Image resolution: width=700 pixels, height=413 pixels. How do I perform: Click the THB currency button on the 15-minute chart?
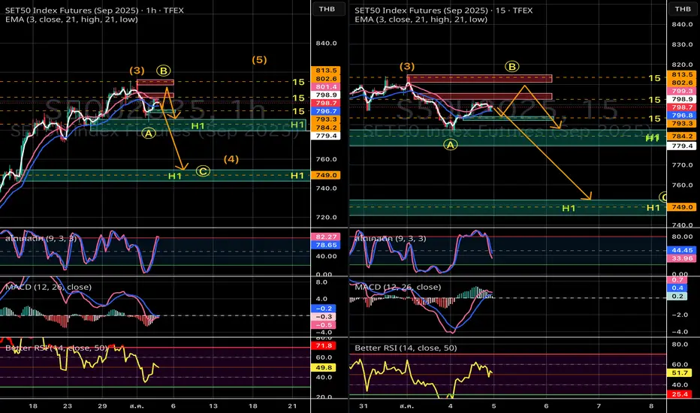[683, 9]
